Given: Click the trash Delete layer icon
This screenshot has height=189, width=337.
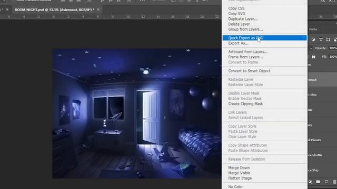Looking at the screenshot, I should [x=334, y=182].
